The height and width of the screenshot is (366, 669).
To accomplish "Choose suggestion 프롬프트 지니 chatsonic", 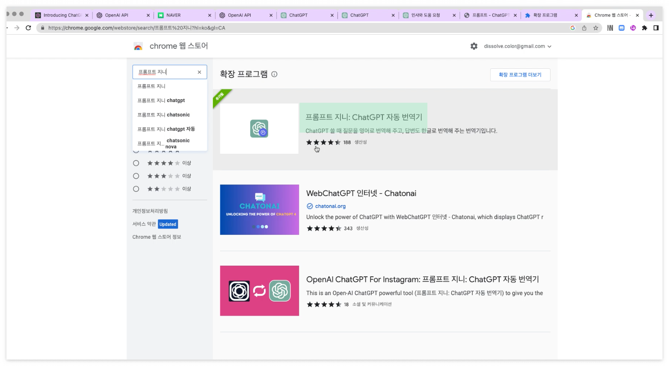I will (170, 115).
